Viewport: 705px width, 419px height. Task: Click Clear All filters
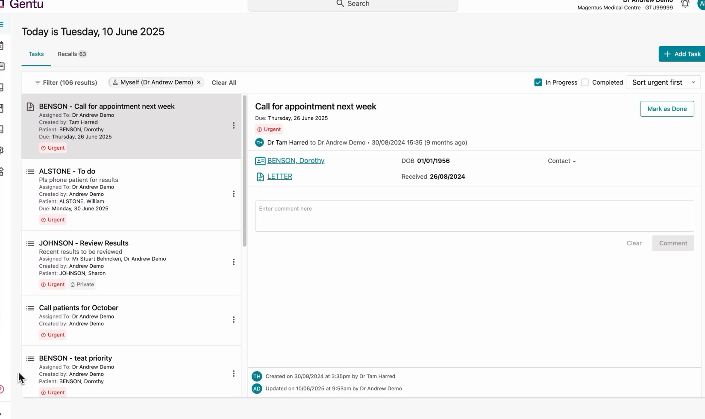click(224, 83)
